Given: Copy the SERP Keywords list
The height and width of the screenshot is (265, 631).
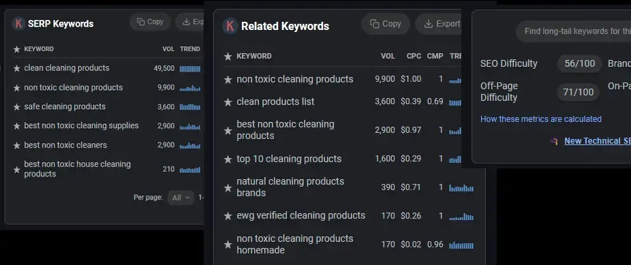Looking at the screenshot, I should [150, 22].
